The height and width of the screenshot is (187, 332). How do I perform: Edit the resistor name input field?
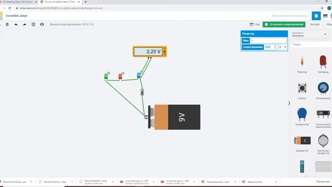pos(268,41)
